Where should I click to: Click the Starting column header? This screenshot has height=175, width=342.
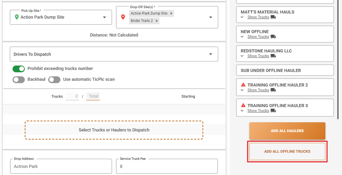coord(188,96)
